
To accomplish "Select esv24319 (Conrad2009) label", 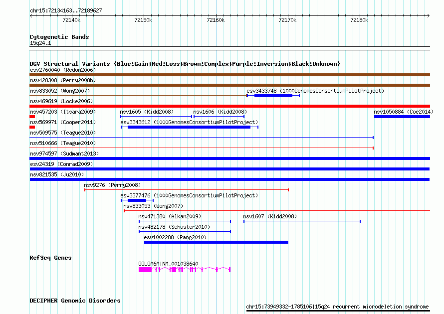I will pos(61,164).
